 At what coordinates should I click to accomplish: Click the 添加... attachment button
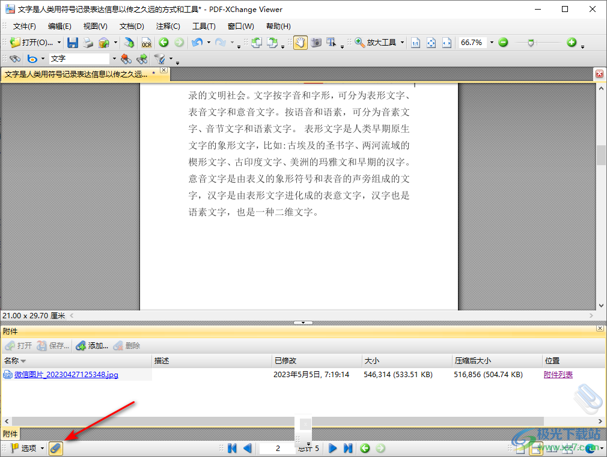click(x=92, y=346)
